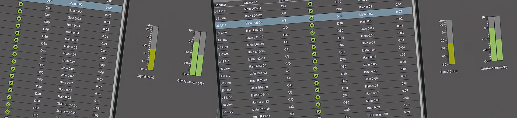Click the highlighted Main 0.02 cell in the left view
The width and height of the screenshot is (517, 118).
pyautogui.click(x=76, y=4)
